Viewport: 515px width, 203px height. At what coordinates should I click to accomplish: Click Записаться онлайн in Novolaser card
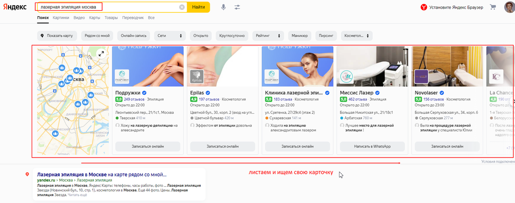(447, 146)
